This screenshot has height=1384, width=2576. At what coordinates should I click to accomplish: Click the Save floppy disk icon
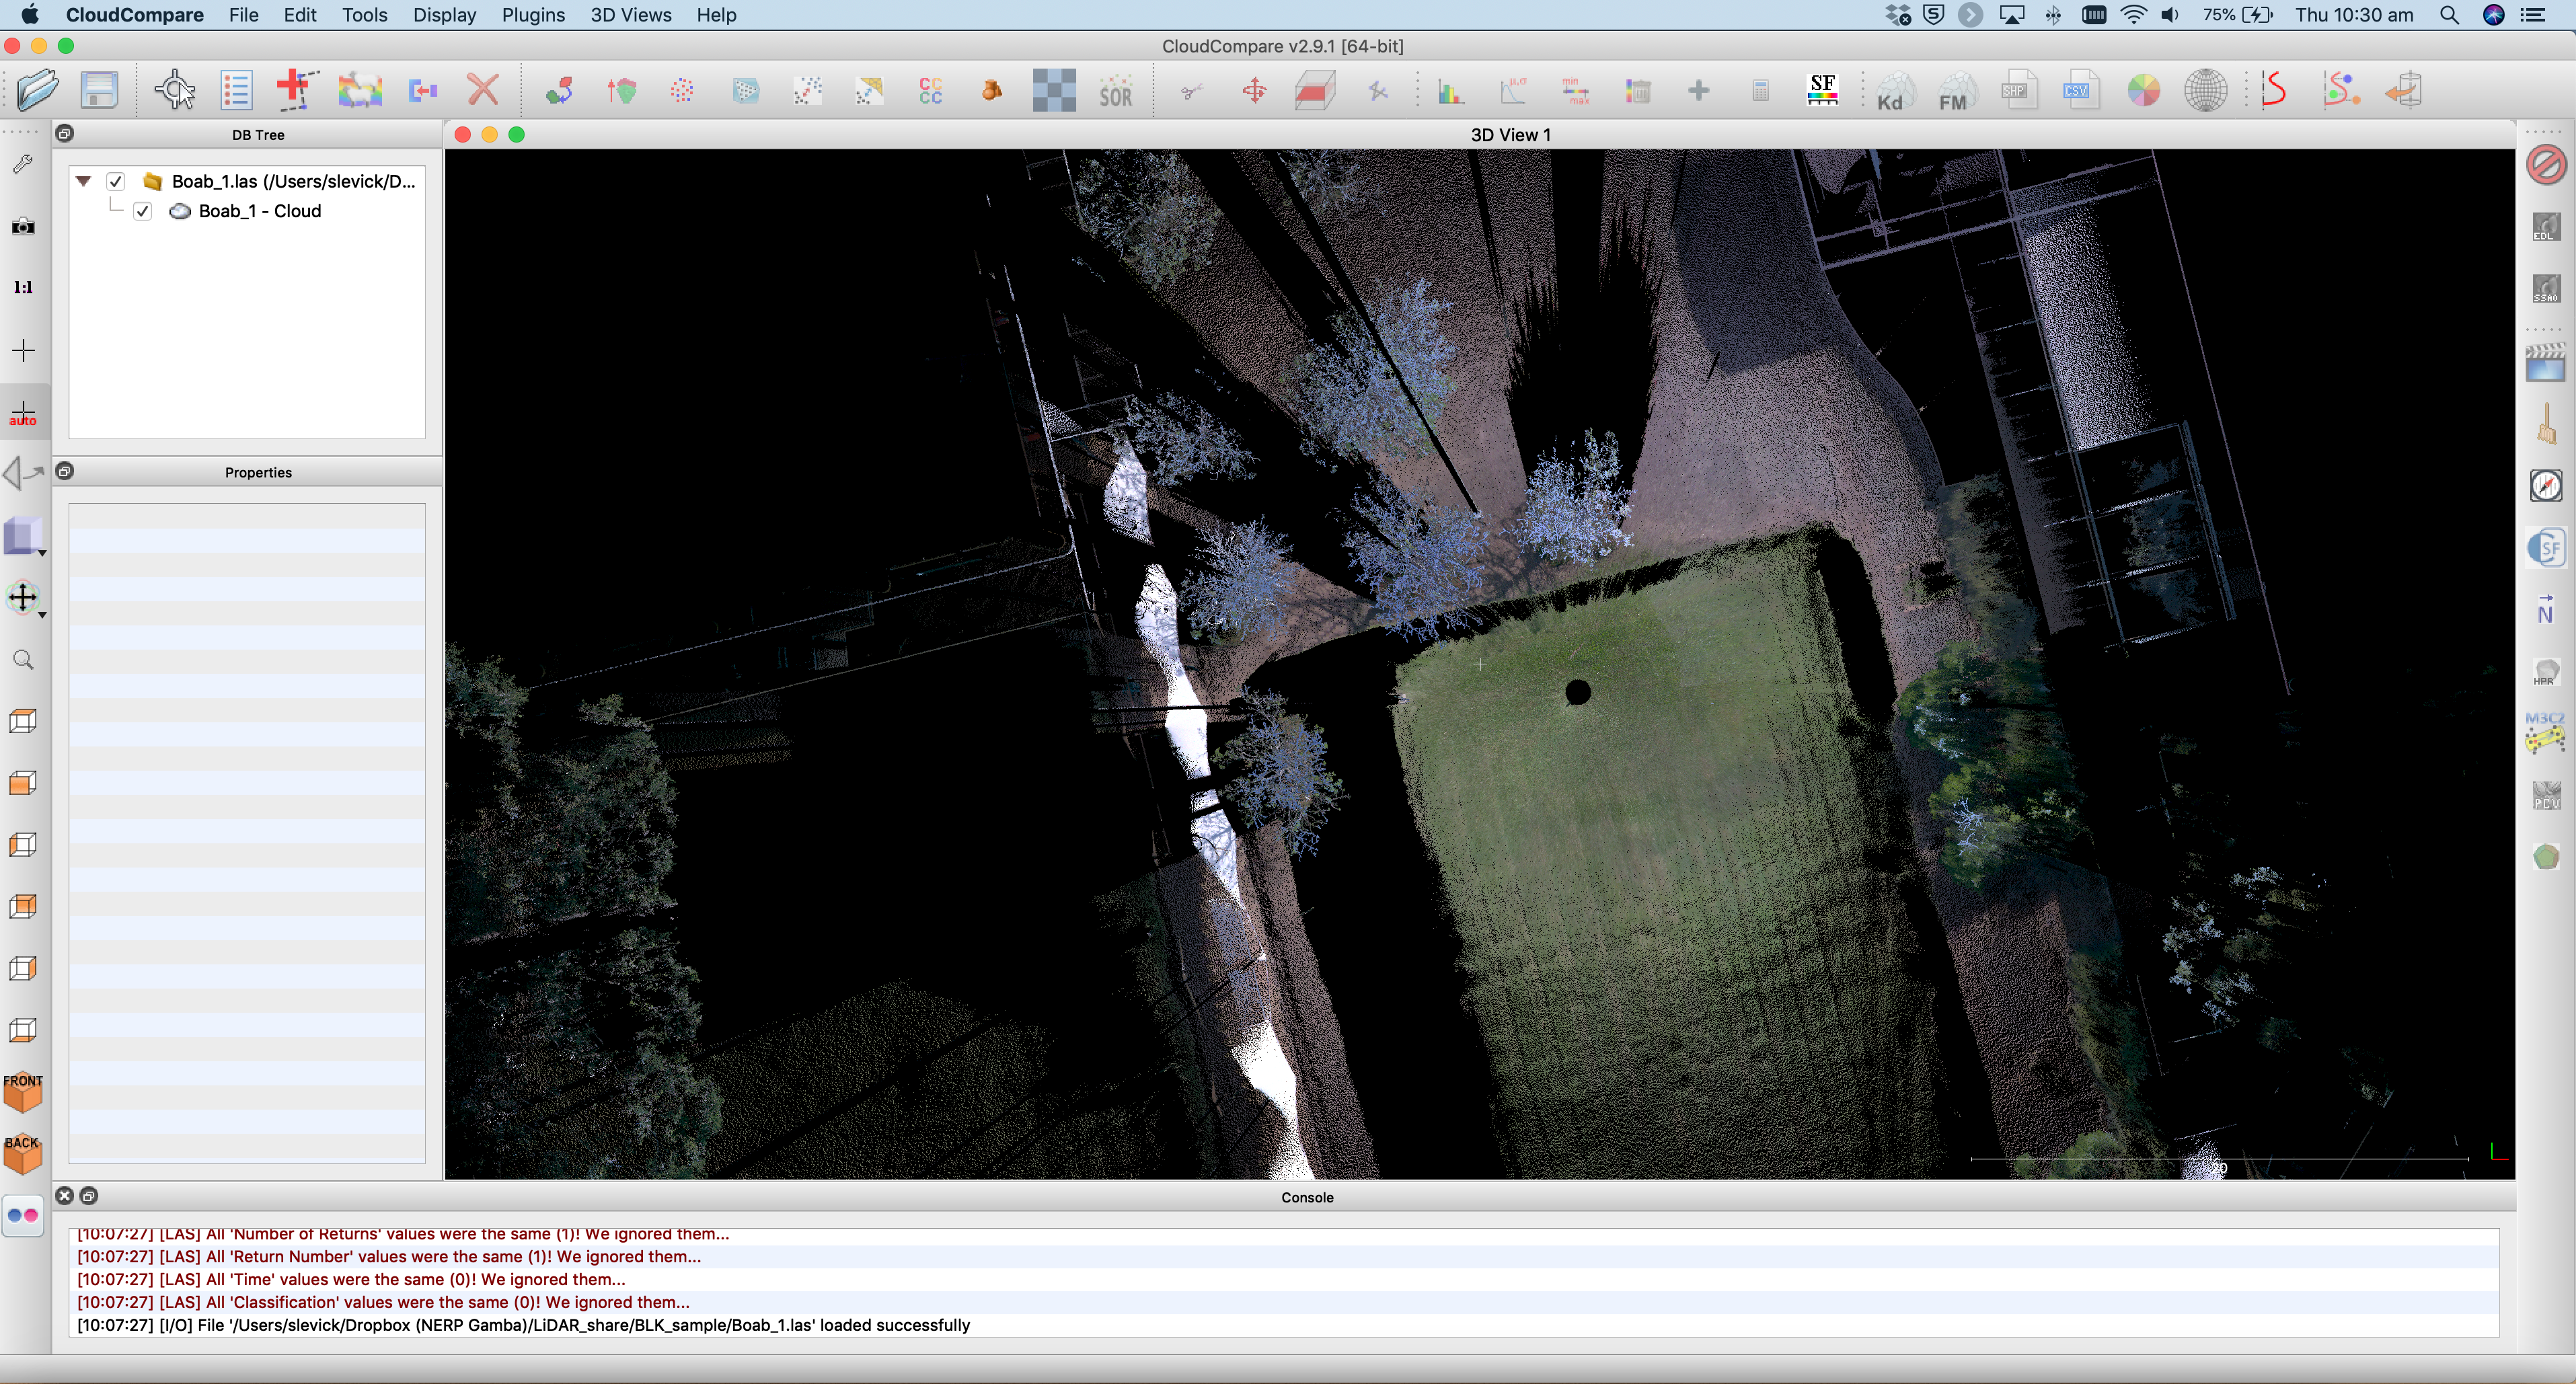(100, 91)
